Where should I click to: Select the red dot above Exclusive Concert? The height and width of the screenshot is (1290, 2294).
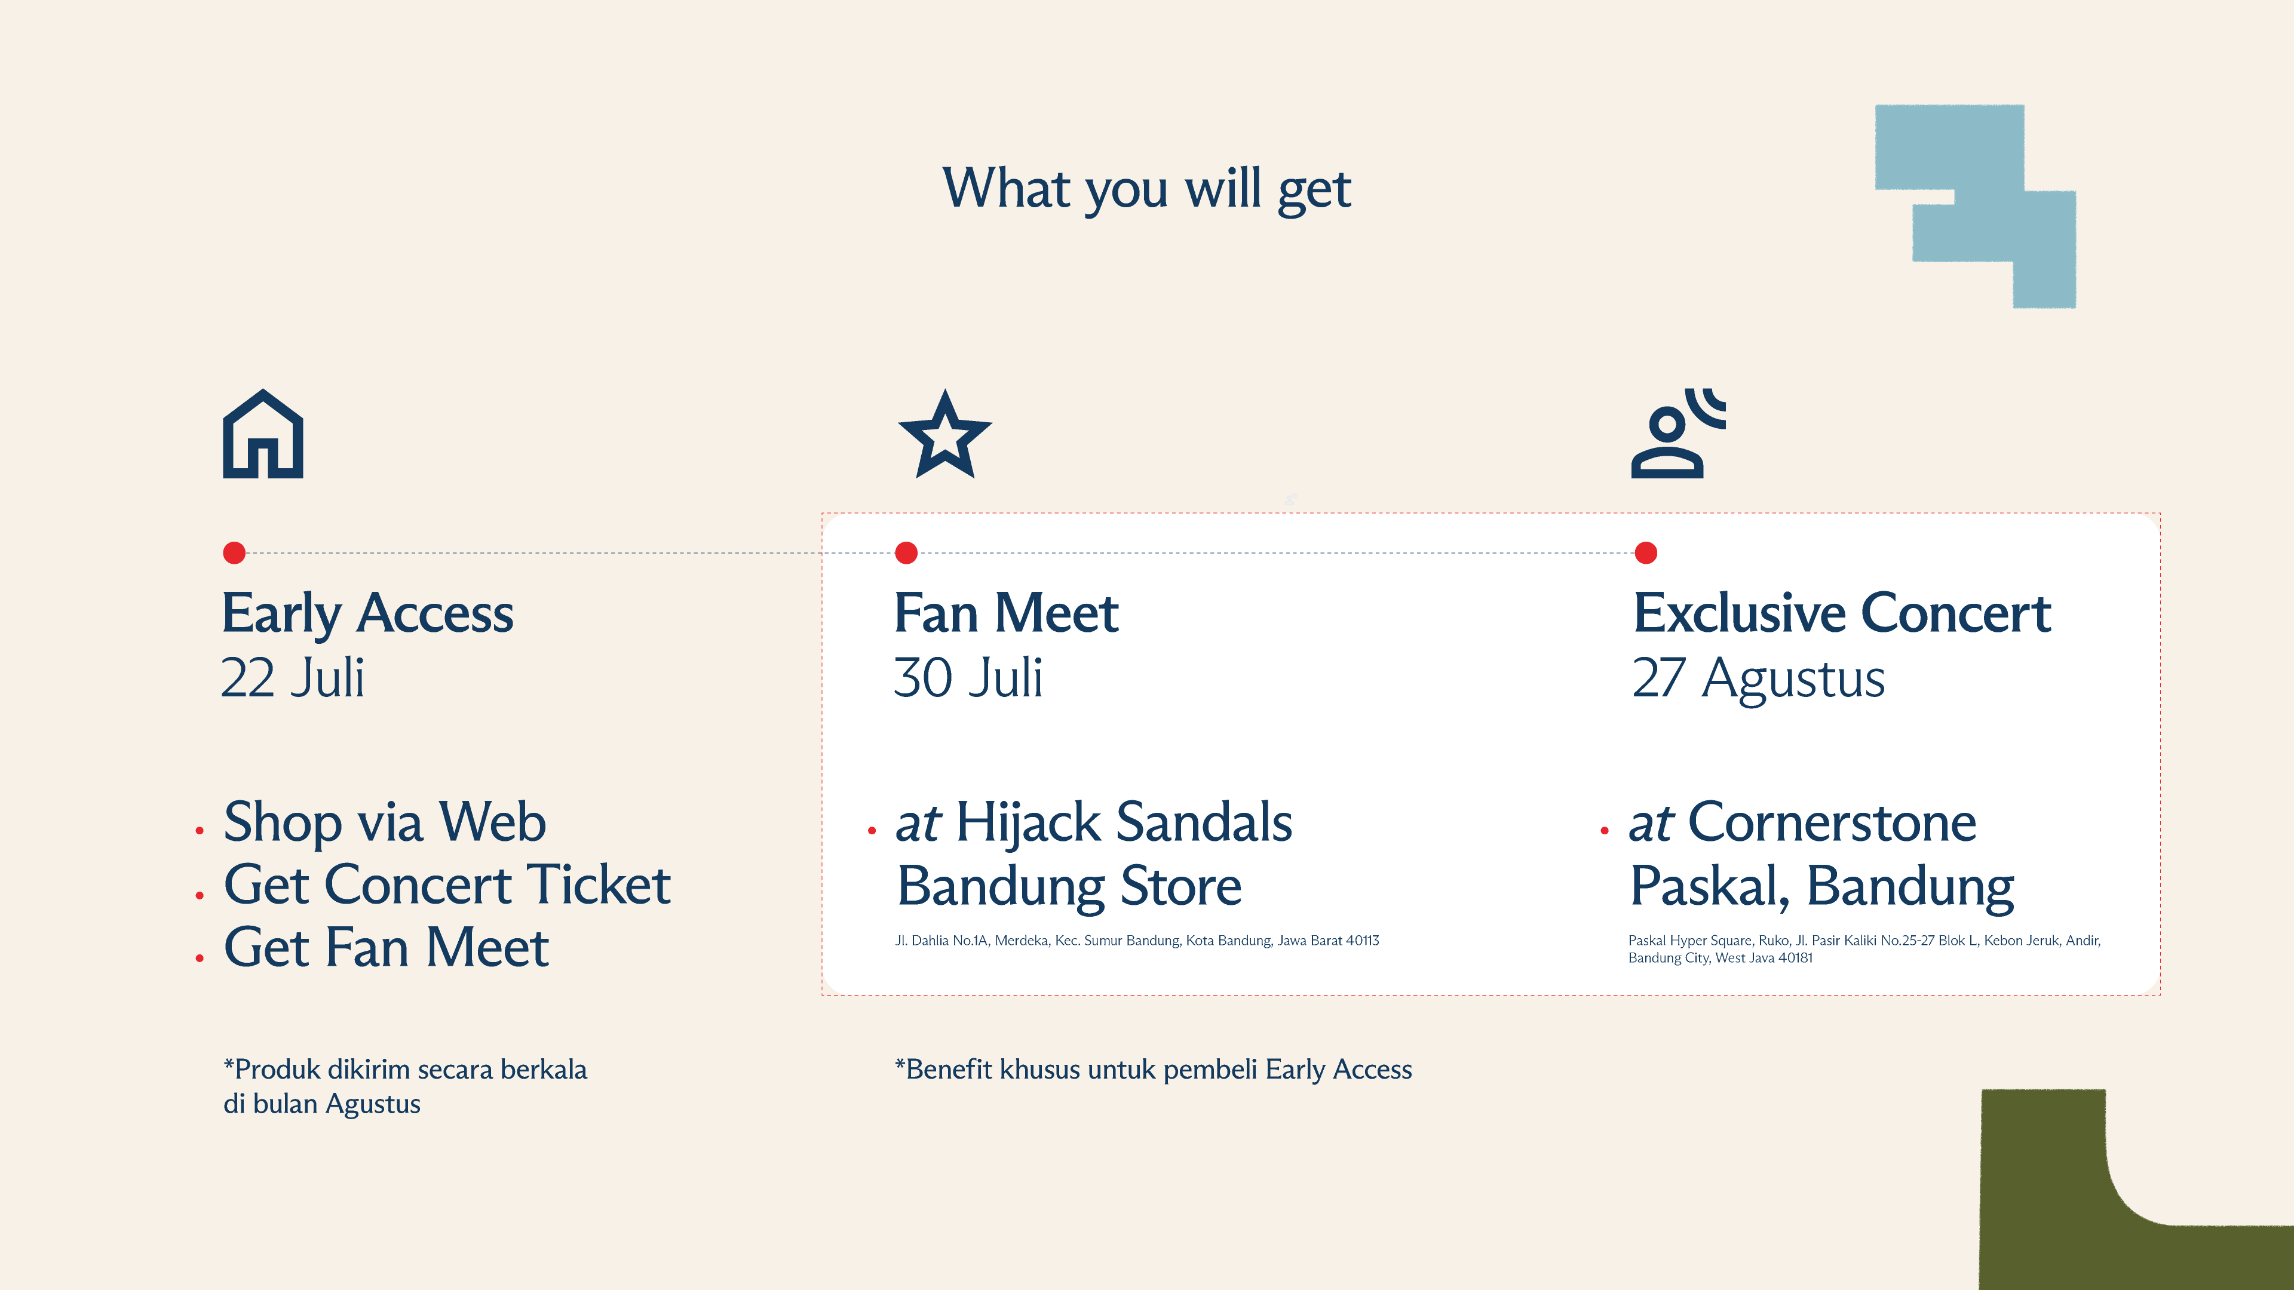1646,553
